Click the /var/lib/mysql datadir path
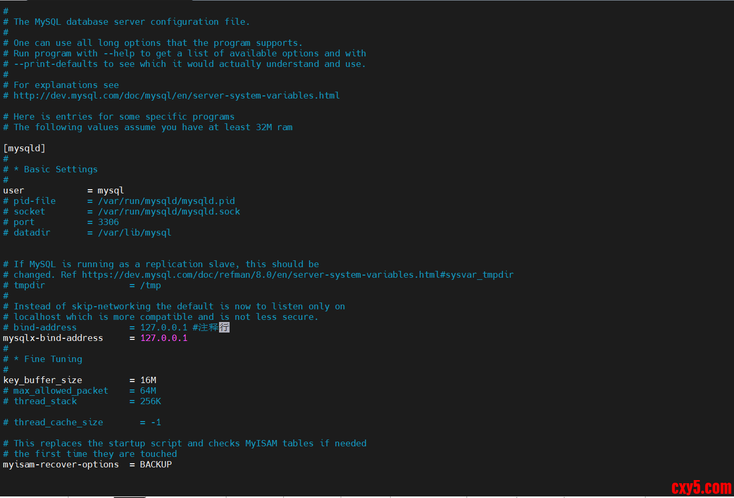Screen dimensions: 734x498 click(x=135, y=232)
